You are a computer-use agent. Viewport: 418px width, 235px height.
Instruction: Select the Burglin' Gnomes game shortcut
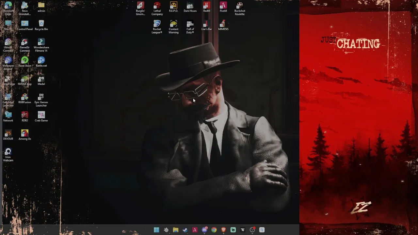(x=140, y=8)
